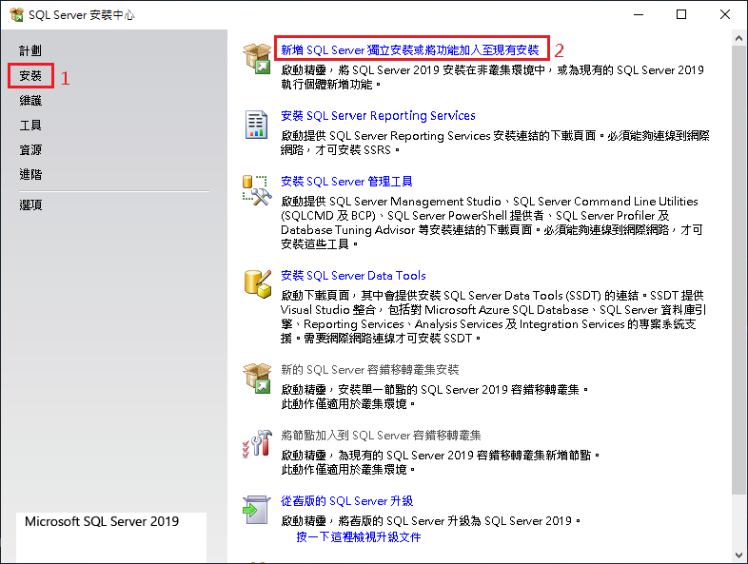Switch to the 維護 section

(30, 100)
